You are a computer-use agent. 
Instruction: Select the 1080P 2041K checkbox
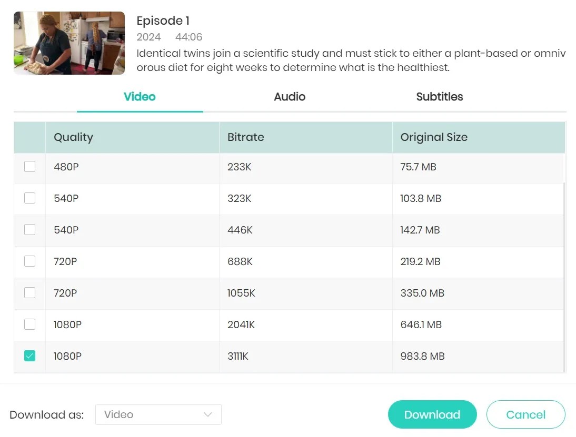30,324
